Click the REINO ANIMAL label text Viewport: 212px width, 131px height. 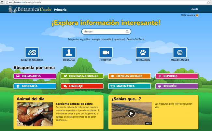tap(143, 60)
